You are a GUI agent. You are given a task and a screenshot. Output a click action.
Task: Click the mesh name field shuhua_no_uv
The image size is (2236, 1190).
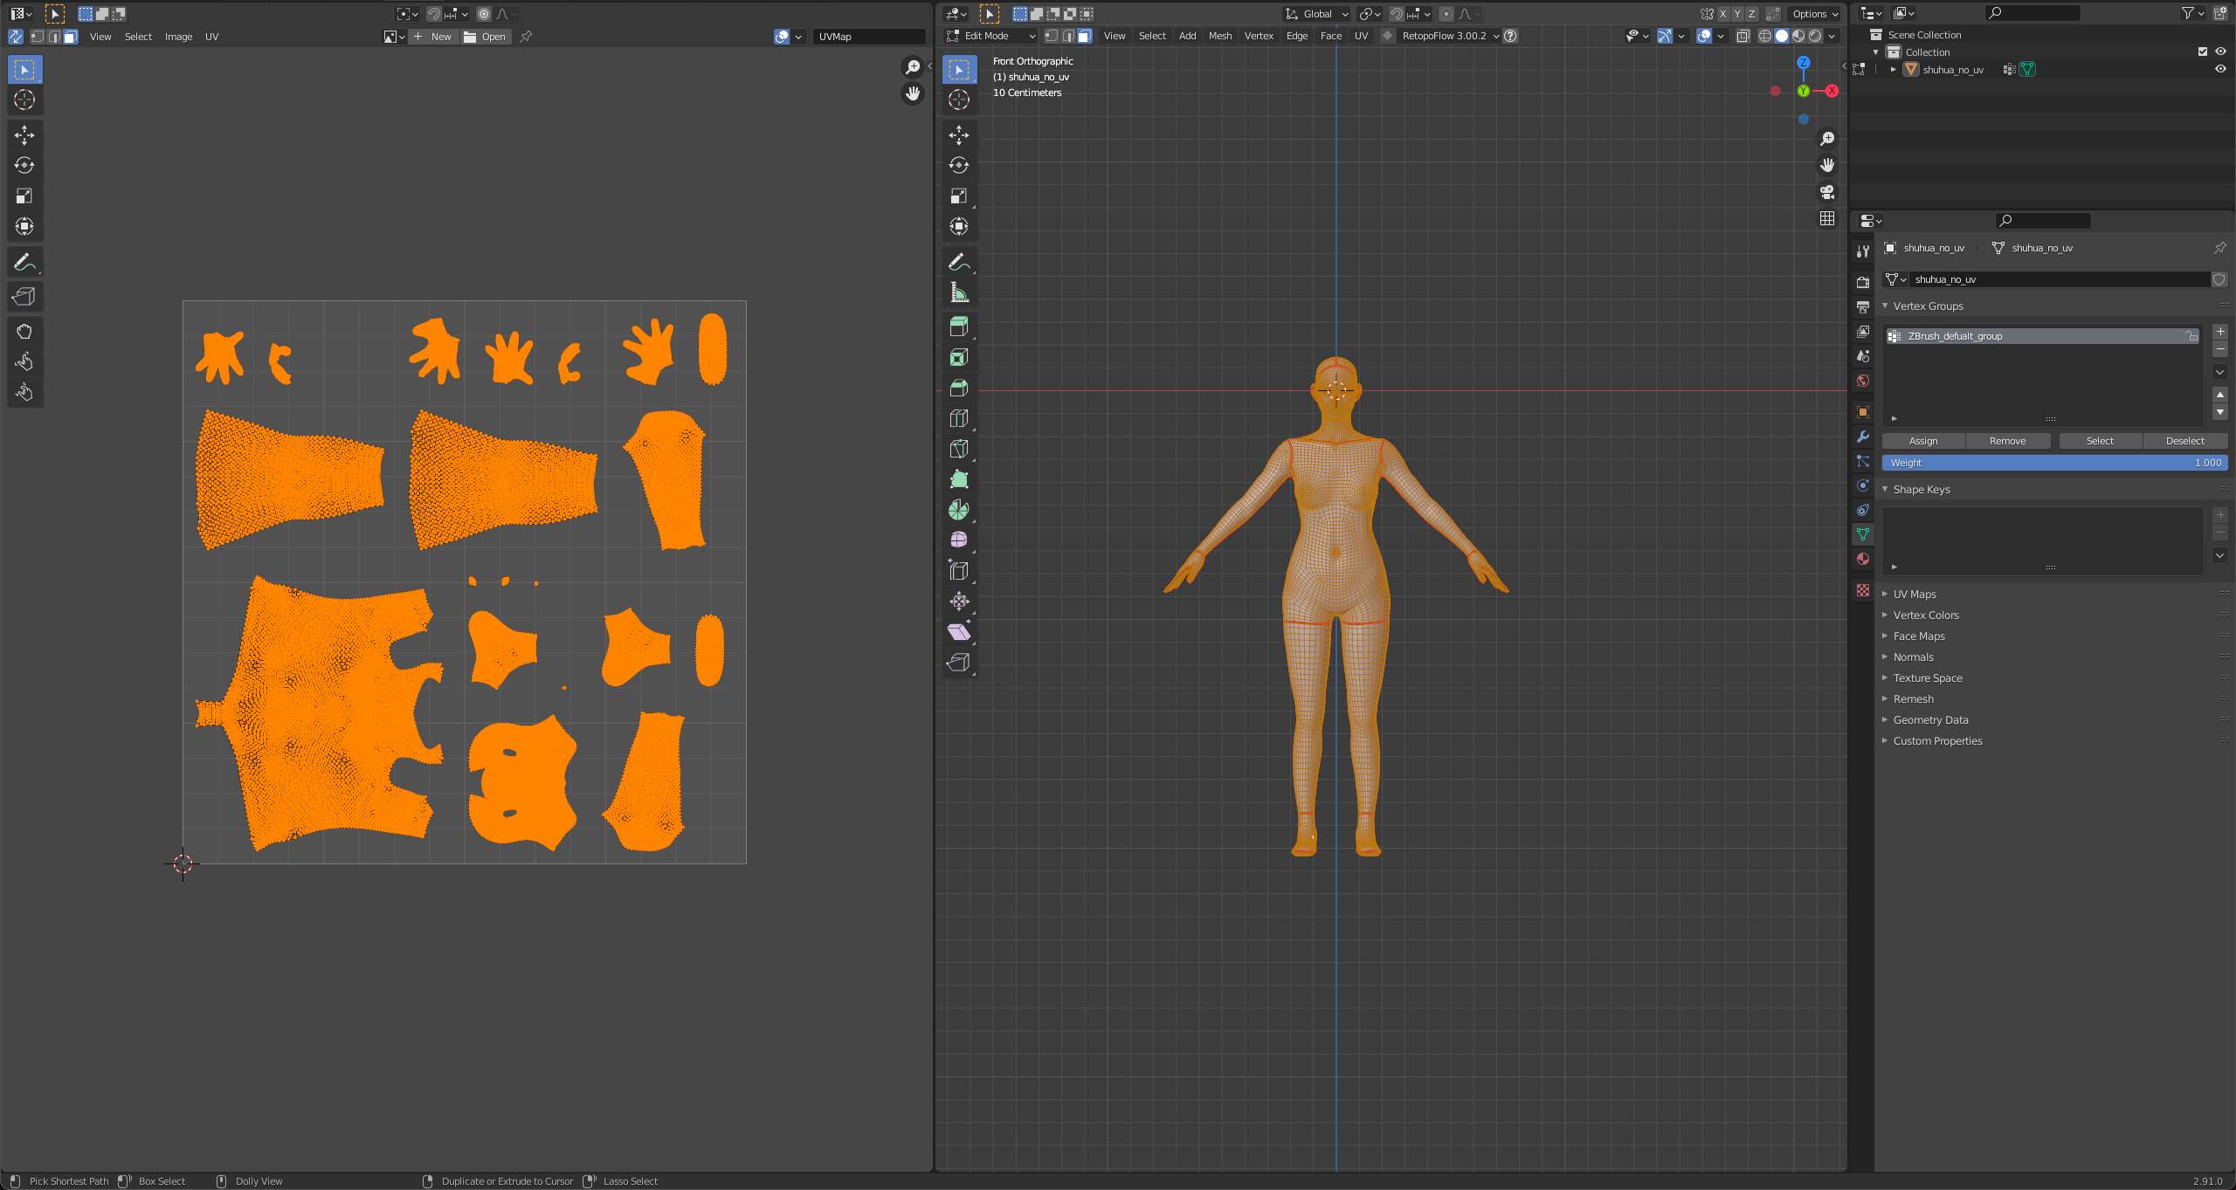[x=2060, y=279]
